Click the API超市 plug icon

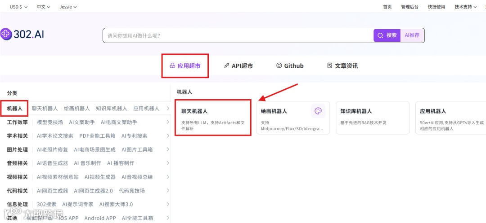pyautogui.click(x=226, y=66)
